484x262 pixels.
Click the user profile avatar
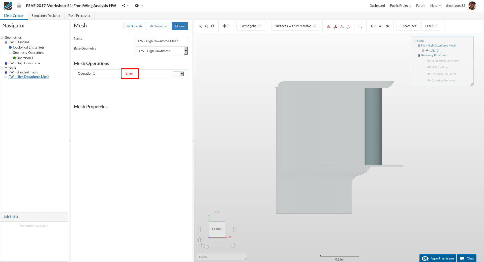point(472,6)
